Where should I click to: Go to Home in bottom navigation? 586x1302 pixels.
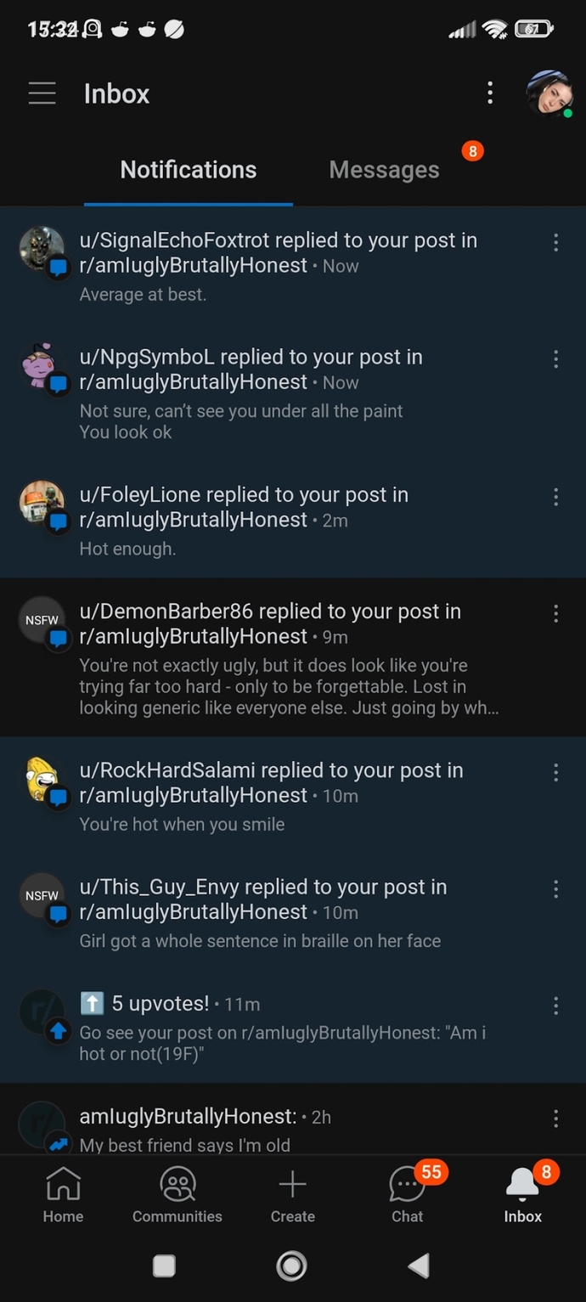click(x=63, y=1193)
